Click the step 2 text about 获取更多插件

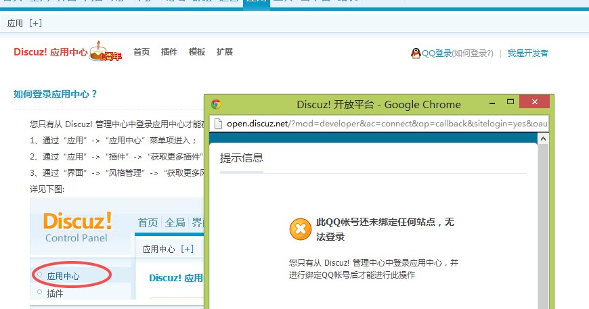point(117,156)
